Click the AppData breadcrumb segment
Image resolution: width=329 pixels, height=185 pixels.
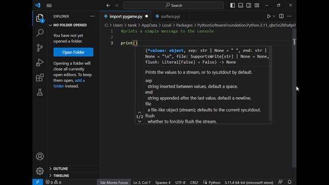tap(149, 25)
